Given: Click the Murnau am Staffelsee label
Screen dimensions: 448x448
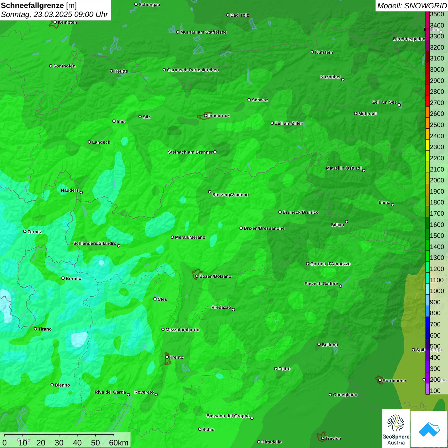Looking at the screenshot, I should tap(203, 32).
